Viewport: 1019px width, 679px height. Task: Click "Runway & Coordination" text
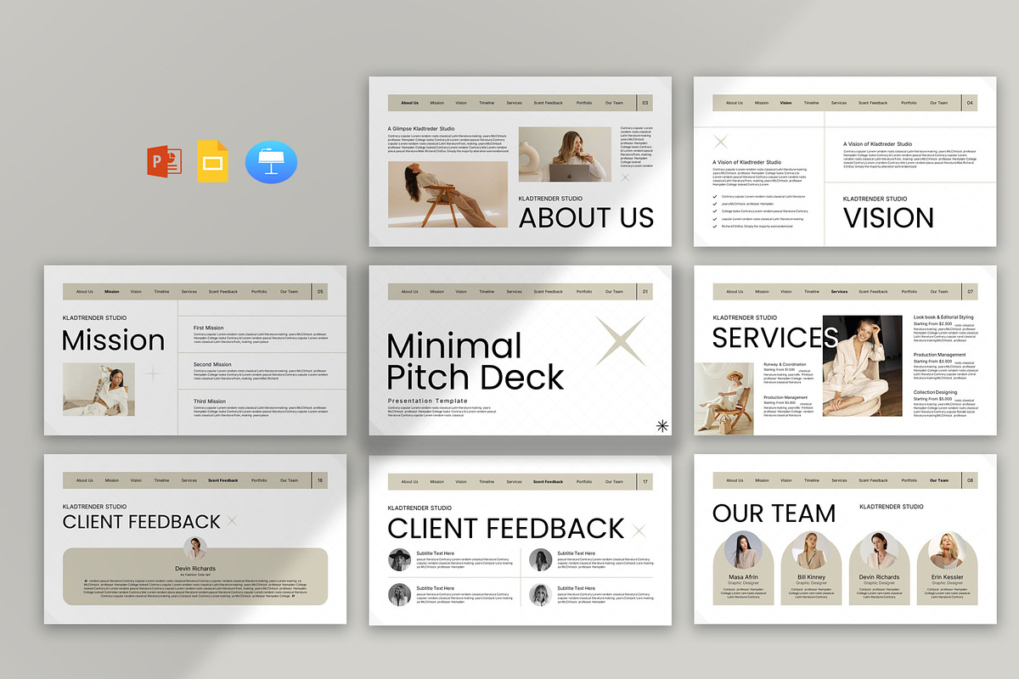[785, 364]
